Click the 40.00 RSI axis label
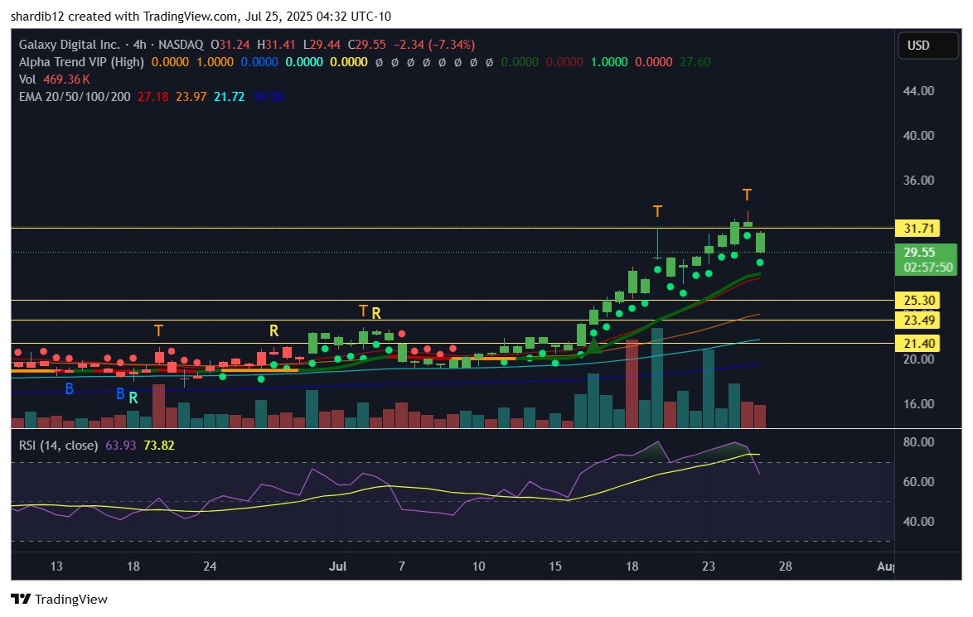Screen dimensions: 973x617 [918, 522]
